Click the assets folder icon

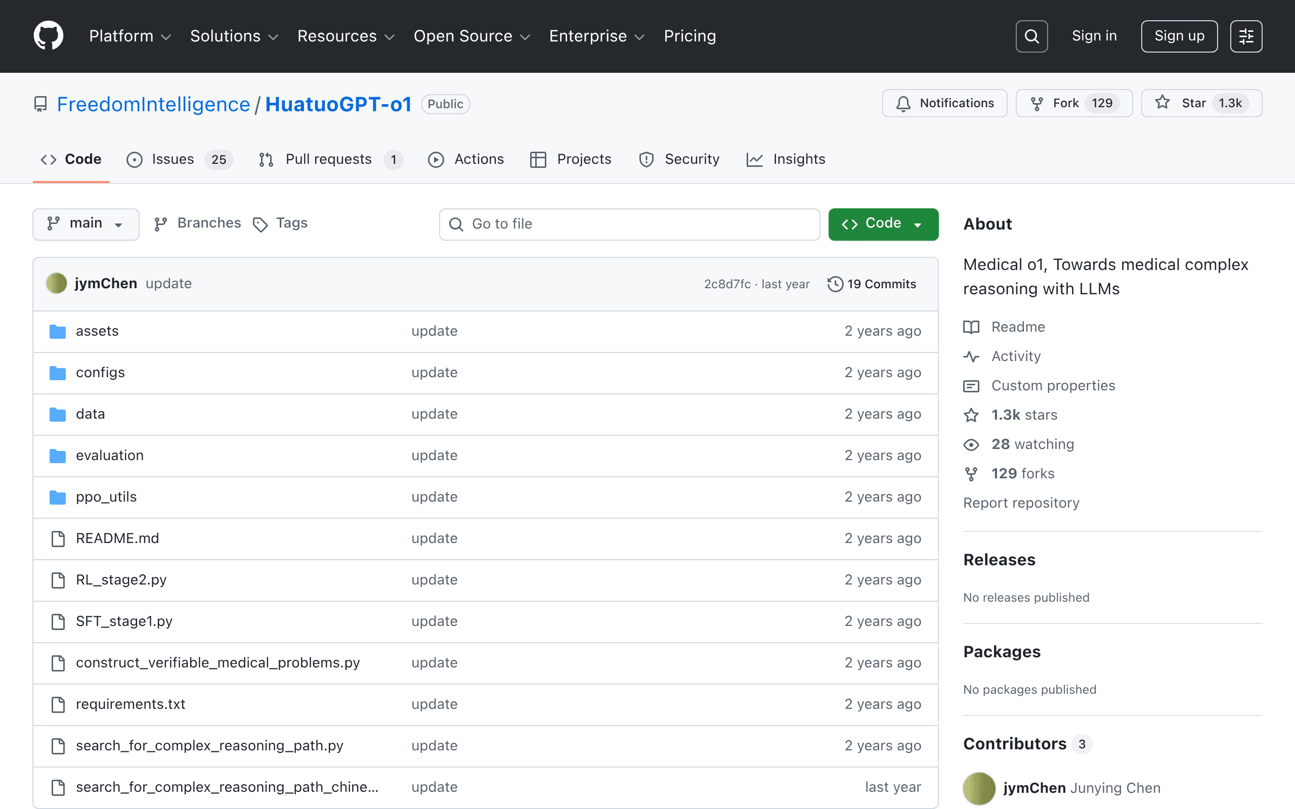point(58,331)
